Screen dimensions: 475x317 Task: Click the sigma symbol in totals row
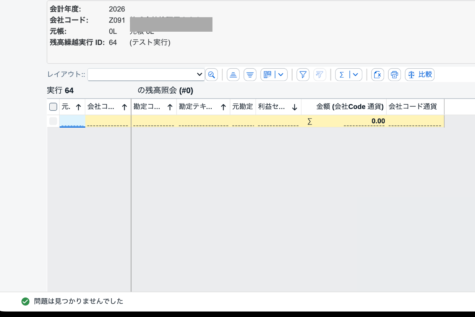pos(310,121)
